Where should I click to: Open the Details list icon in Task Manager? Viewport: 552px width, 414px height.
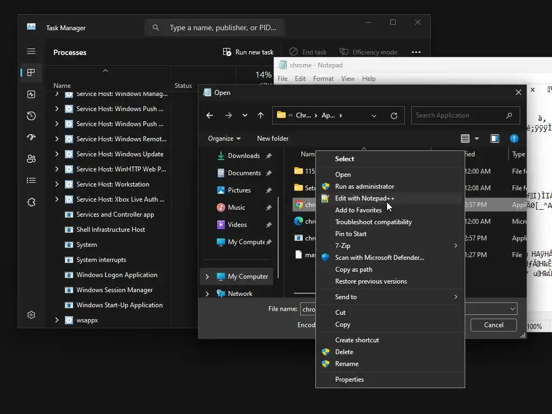click(31, 180)
